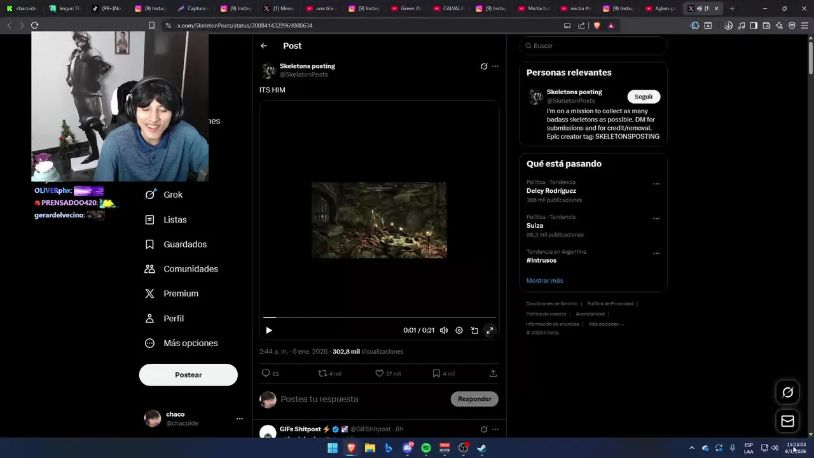Click the video frame thumbnail
The height and width of the screenshot is (458, 814).
click(x=379, y=220)
